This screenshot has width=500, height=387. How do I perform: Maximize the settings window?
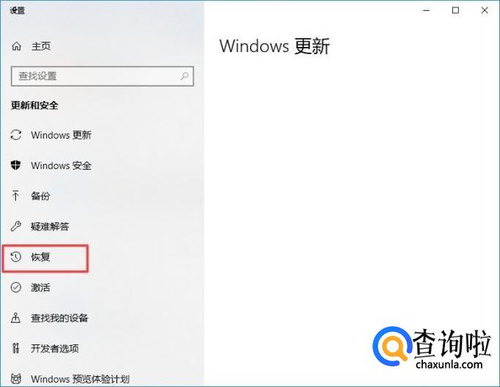tap(456, 10)
